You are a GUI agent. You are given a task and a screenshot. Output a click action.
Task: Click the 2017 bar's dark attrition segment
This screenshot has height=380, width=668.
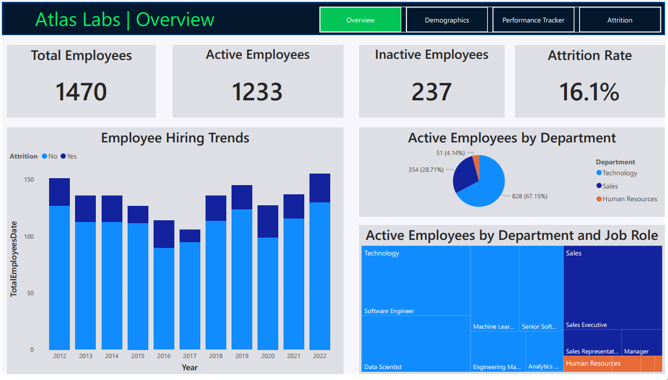pyautogui.click(x=189, y=236)
